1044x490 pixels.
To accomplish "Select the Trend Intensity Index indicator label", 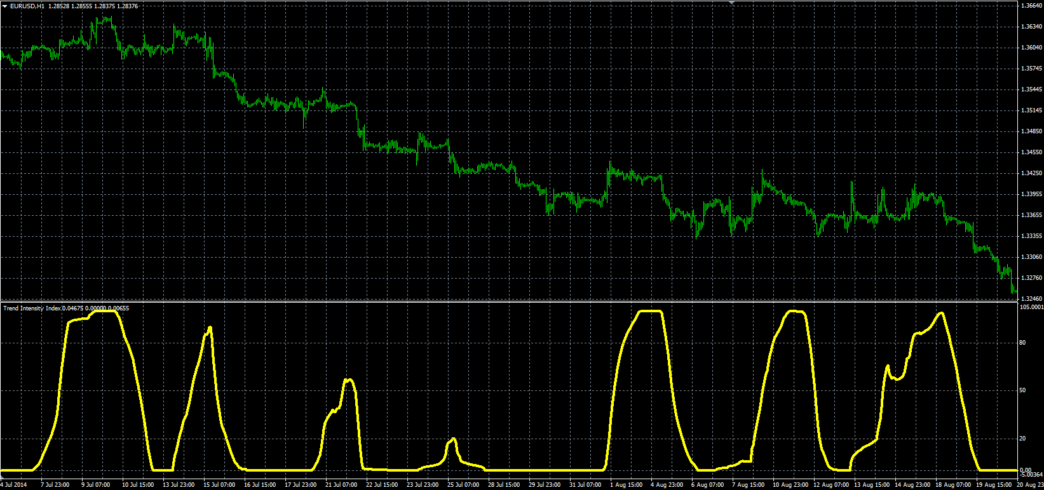I will [x=32, y=308].
